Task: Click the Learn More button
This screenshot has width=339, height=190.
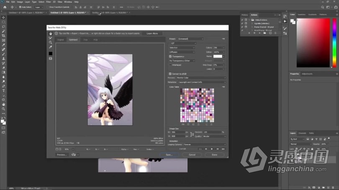Action: click(x=152, y=33)
